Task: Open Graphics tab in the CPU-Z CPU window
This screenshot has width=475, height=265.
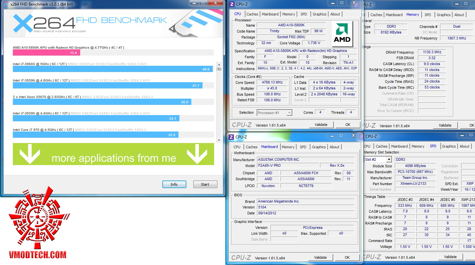Action: tap(320, 14)
